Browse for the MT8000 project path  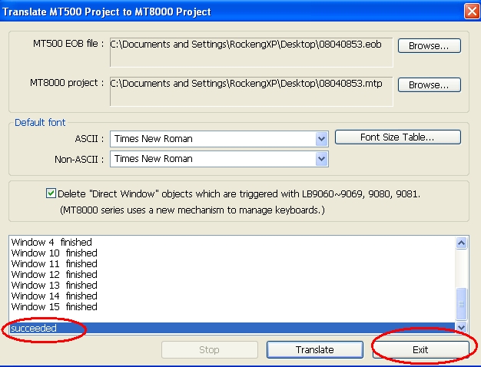click(x=430, y=84)
